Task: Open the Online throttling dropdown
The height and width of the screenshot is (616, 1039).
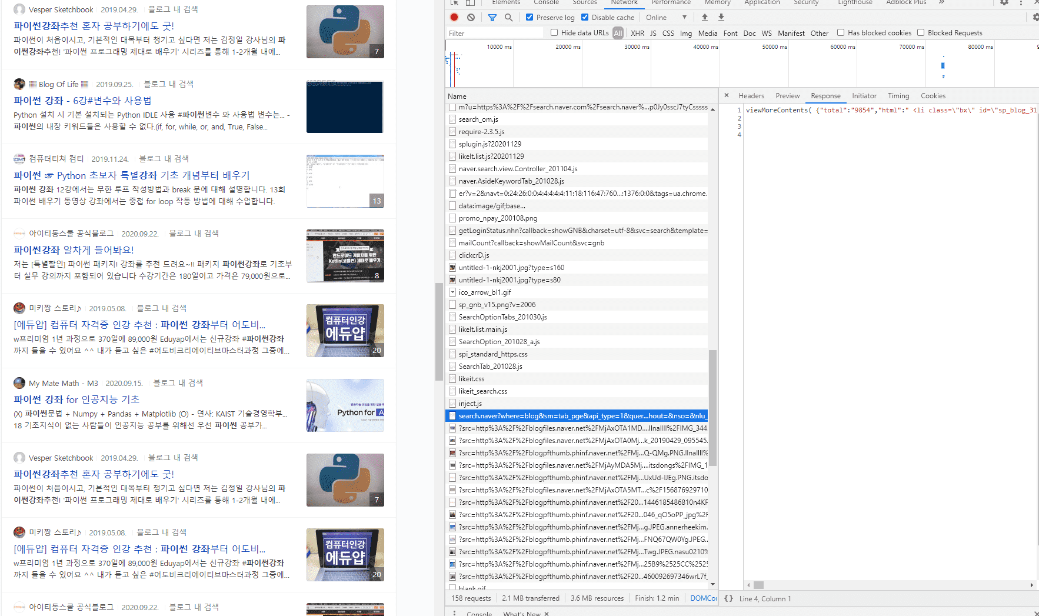Action: pyautogui.click(x=666, y=18)
